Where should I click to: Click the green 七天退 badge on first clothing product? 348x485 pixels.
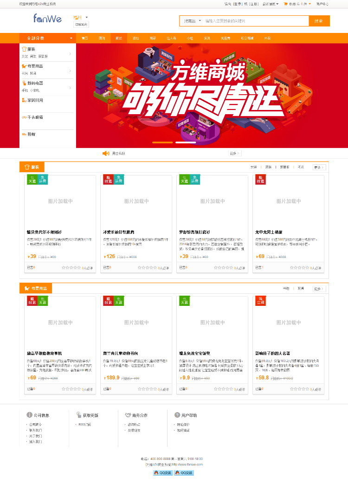point(32,180)
